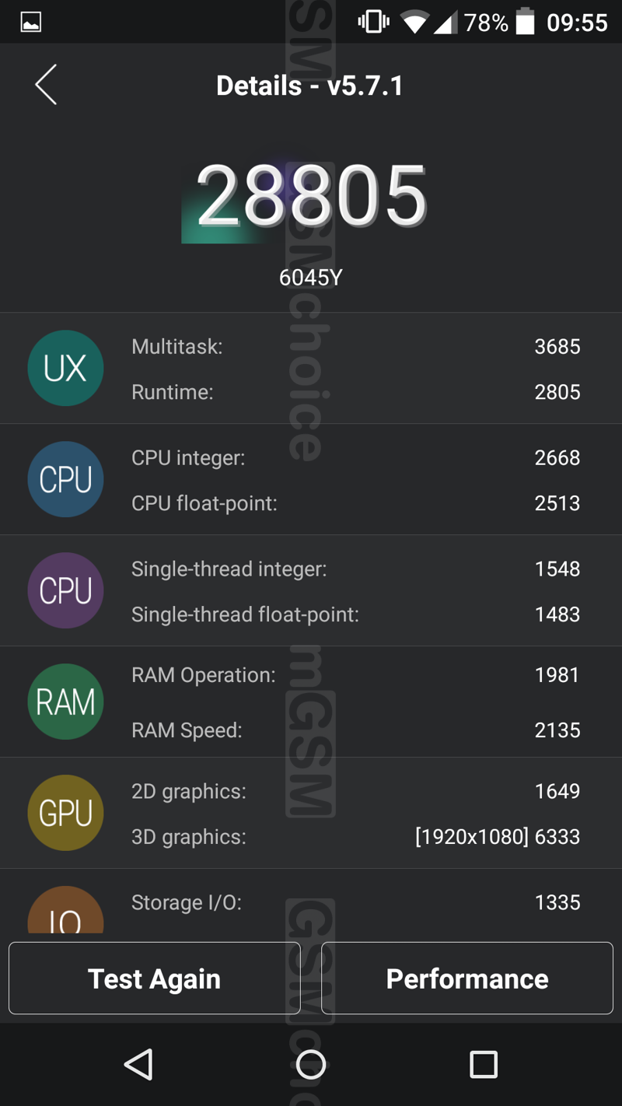Tap the total score 28805
The width and height of the screenshot is (622, 1106).
311,196
